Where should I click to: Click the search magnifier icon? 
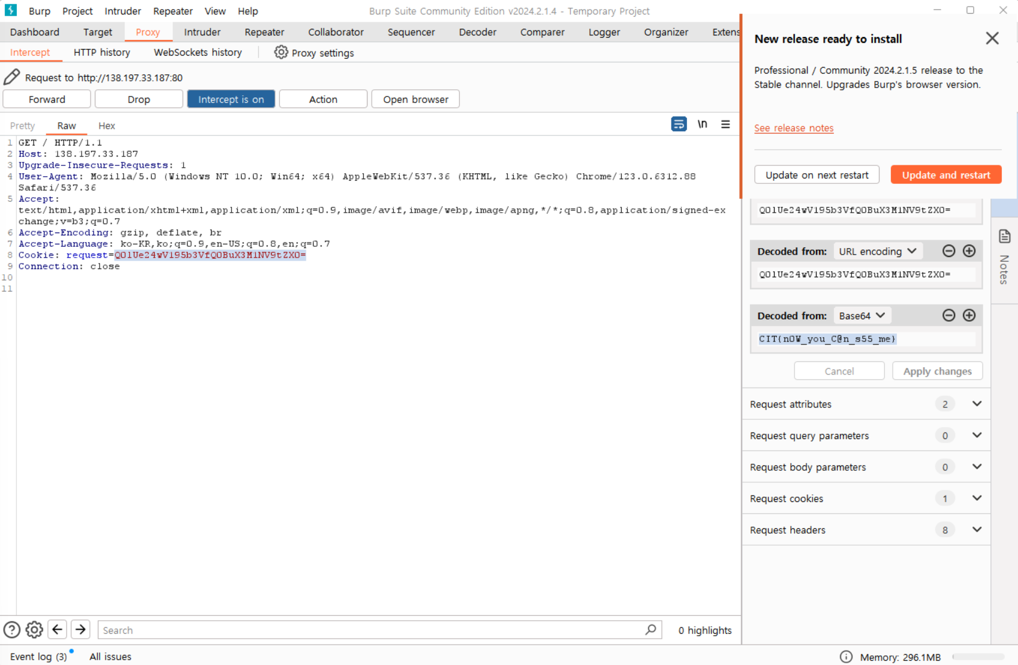pyautogui.click(x=650, y=630)
